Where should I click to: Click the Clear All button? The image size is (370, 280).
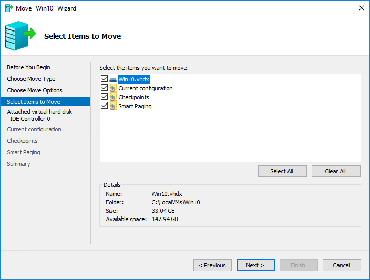(336, 171)
